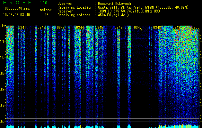Click the Receiver label
Viewport: 202px width, 128px height.
tap(65, 11)
